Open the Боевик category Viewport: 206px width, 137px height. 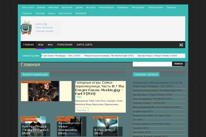(41, 8)
